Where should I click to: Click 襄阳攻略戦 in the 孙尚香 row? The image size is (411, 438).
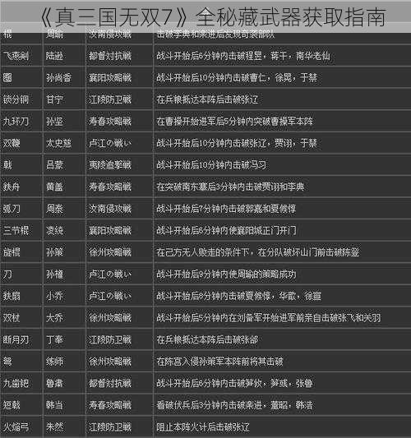[x=110, y=77]
